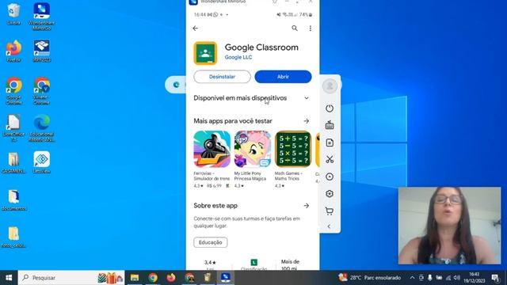Open Firefox from the taskbar
This screenshot has height=285, width=507.
pos(171,278)
